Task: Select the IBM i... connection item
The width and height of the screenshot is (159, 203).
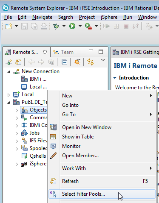Action: [x=34, y=79]
